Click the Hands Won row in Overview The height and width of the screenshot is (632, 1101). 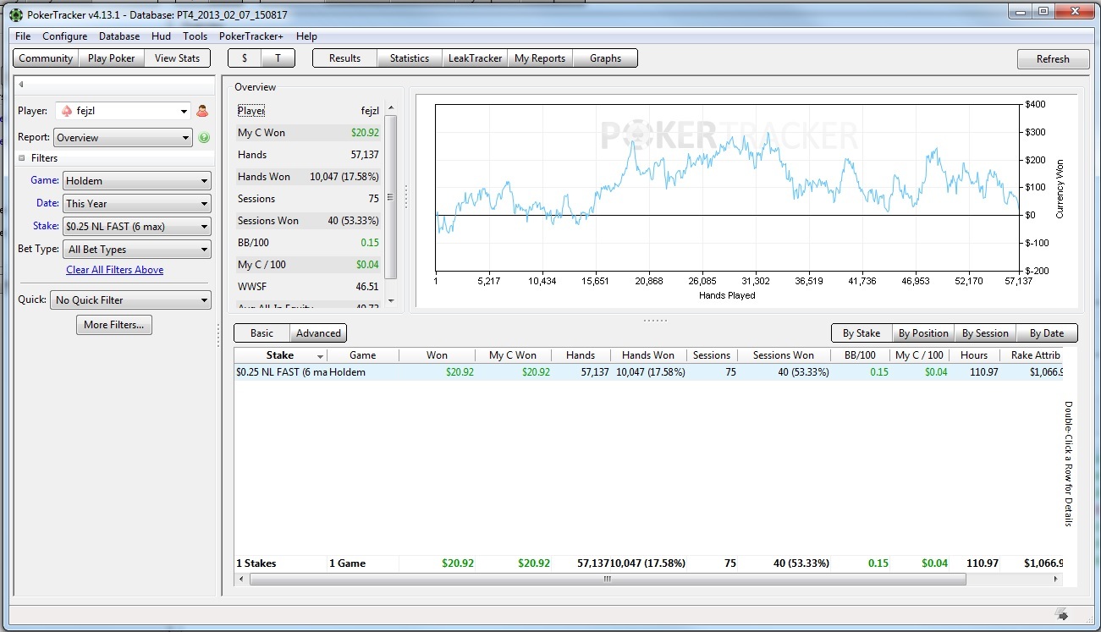(309, 177)
